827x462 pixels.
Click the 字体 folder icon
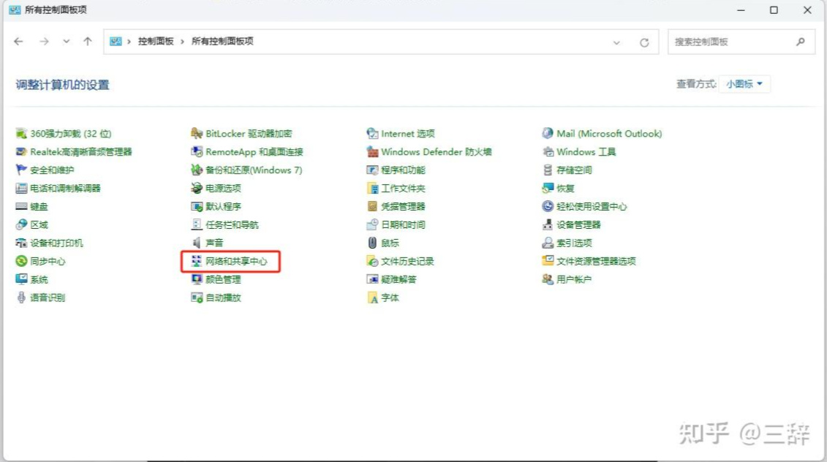(x=372, y=298)
